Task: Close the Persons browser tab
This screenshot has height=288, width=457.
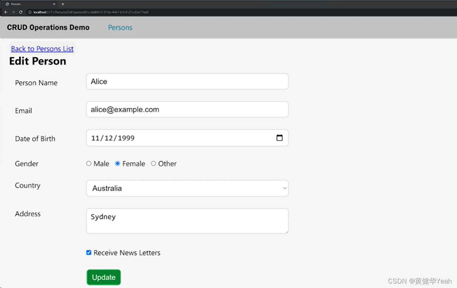Action: tap(54, 4)
